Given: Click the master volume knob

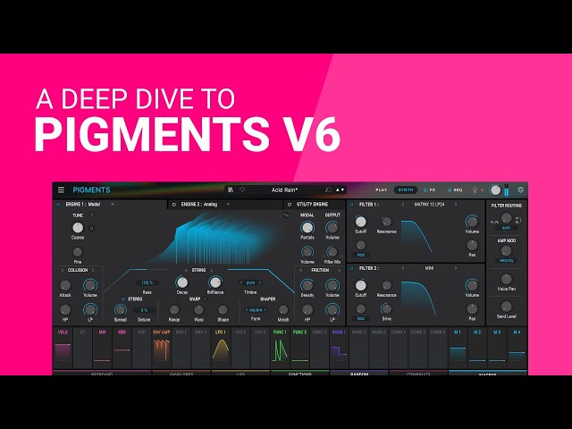Looking at the screenshot, I should point(495,189).
